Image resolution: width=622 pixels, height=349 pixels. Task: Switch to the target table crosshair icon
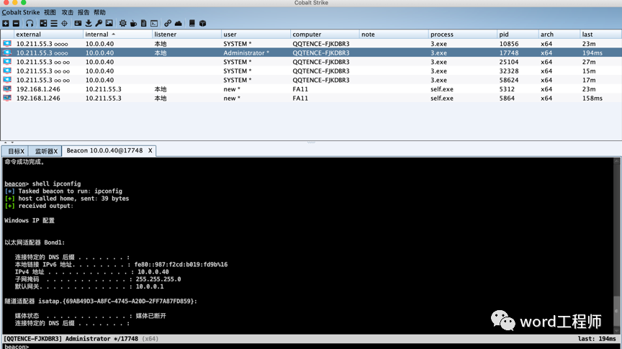point(64,24)
